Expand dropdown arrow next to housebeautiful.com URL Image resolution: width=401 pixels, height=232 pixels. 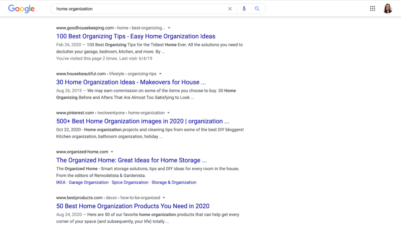160,74
